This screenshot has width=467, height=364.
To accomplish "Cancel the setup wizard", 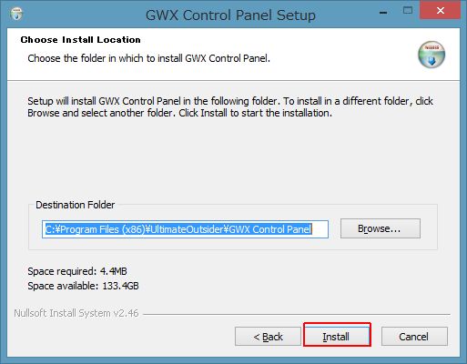I will pyautogui.click(x=414, y=337).
